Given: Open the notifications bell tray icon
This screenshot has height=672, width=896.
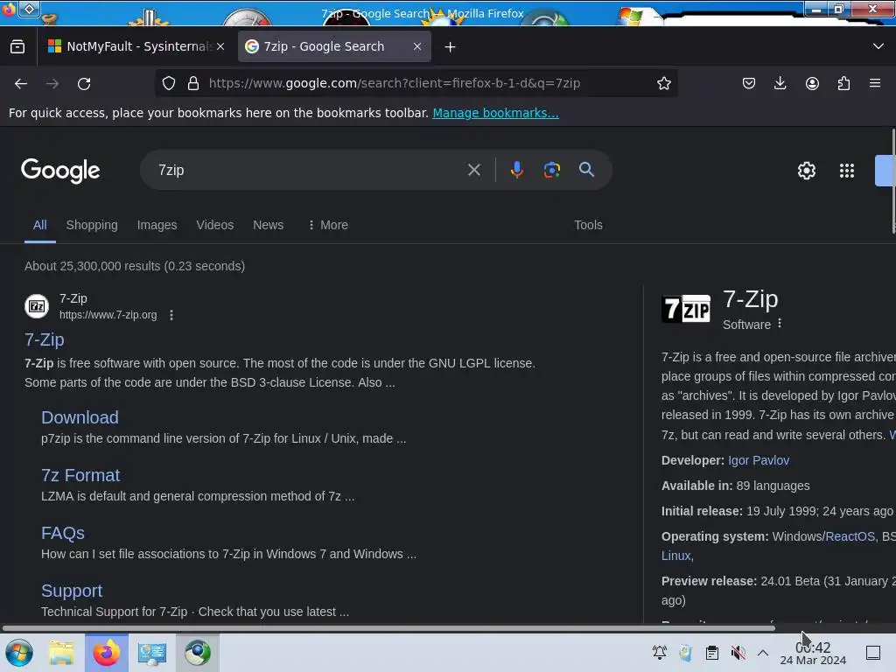Looking at the screenshot, I should coord(660,653).
